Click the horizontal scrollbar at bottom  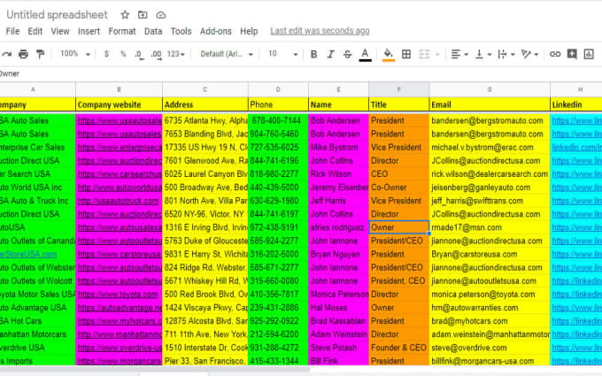point(153,369)
